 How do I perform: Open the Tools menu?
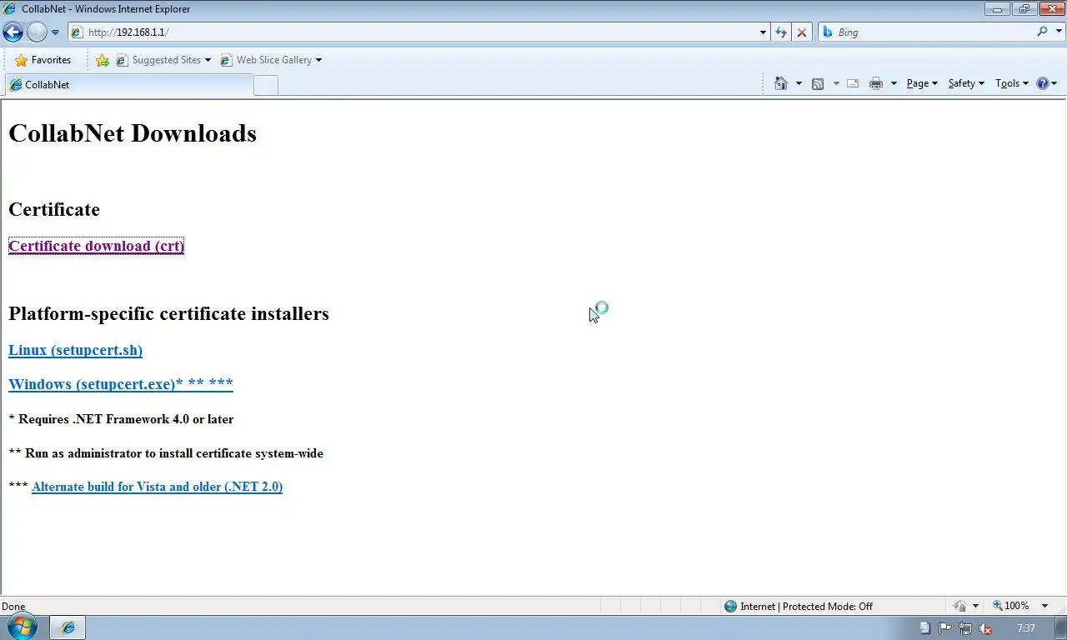[1012, 83]
